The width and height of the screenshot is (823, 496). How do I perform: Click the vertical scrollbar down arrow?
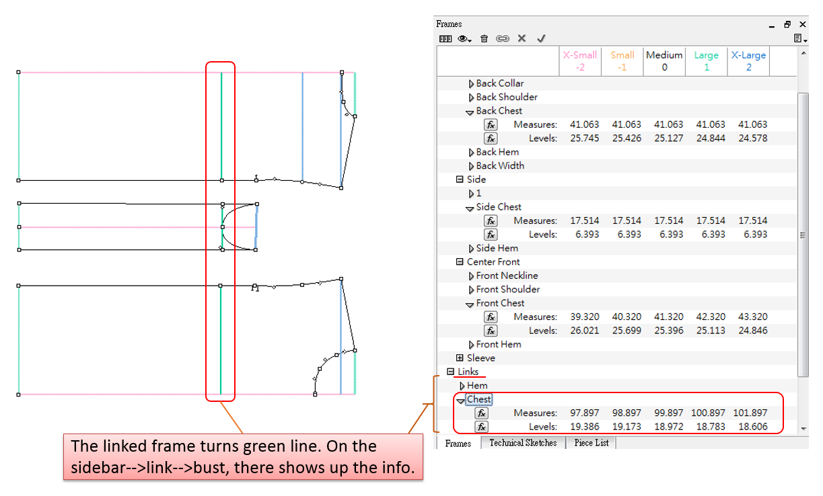[x=803, y=428]
